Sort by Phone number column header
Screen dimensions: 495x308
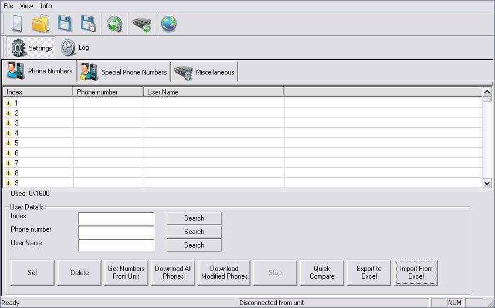(108, 92)
